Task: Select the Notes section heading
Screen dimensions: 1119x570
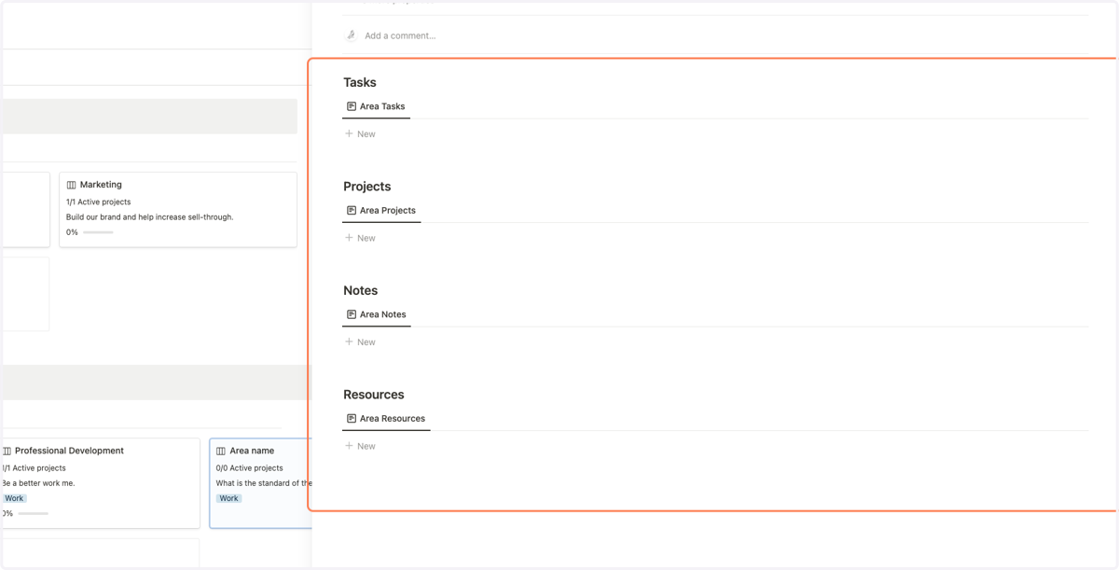Action: (361, 290)
